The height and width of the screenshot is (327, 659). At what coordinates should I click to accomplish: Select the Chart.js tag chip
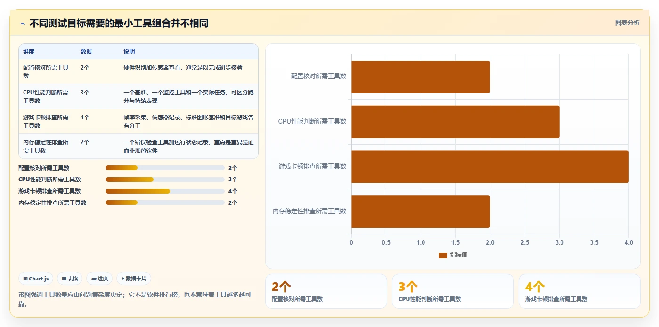coord(36,279)
